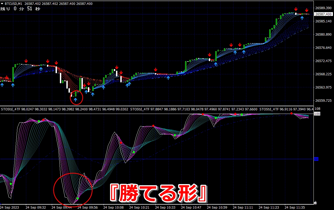The image size is (334, 210).
Task: Select the current price tag 26587.400 on the axis
Action: [x=324, y=14]
